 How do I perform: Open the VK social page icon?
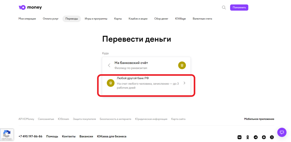click(x=239, y=137)
